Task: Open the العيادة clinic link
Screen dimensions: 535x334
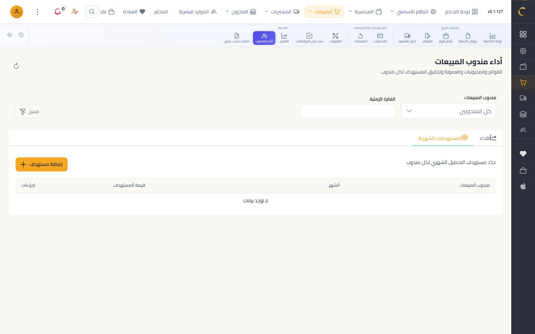Action: coord(134,12)
